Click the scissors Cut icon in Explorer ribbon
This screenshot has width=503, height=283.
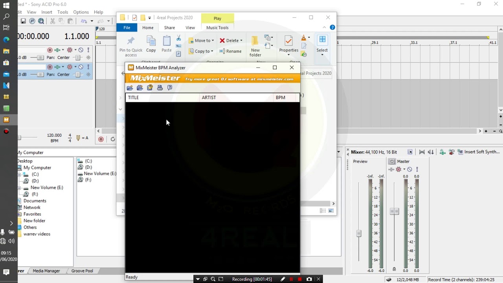coord(178,38)
